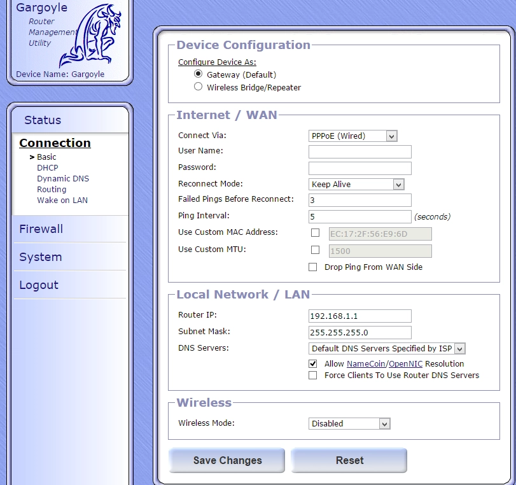Click Logout in the sidebar
516x485 pixels.
click(39, 285)
